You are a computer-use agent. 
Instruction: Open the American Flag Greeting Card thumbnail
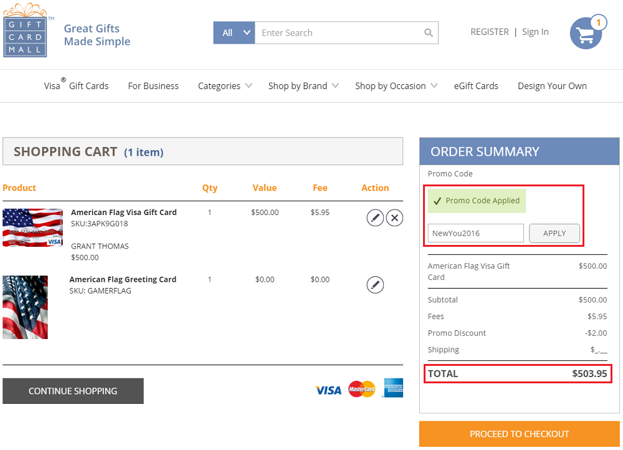coord(25,307)
